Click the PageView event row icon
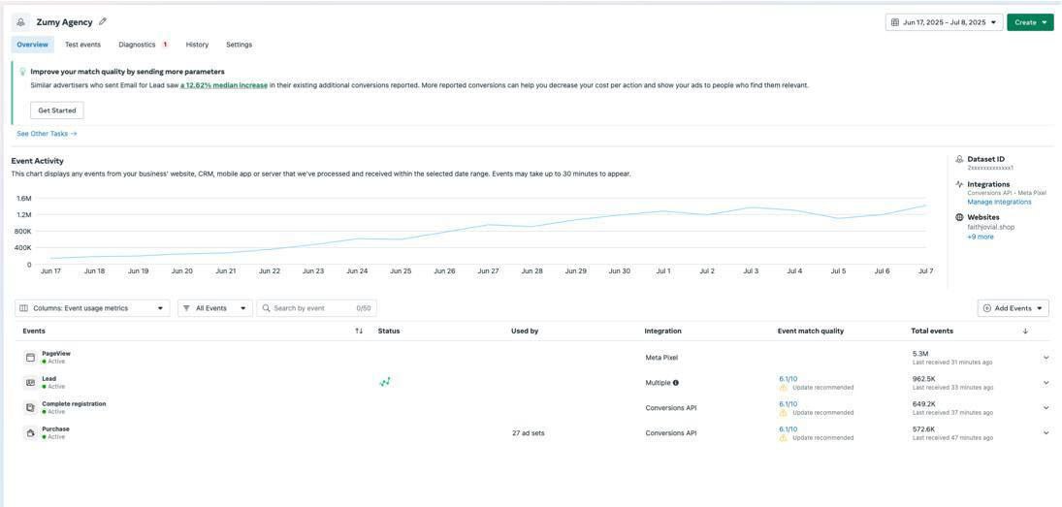The width and height of the screenshot is (1062, 507). point(30,358)
